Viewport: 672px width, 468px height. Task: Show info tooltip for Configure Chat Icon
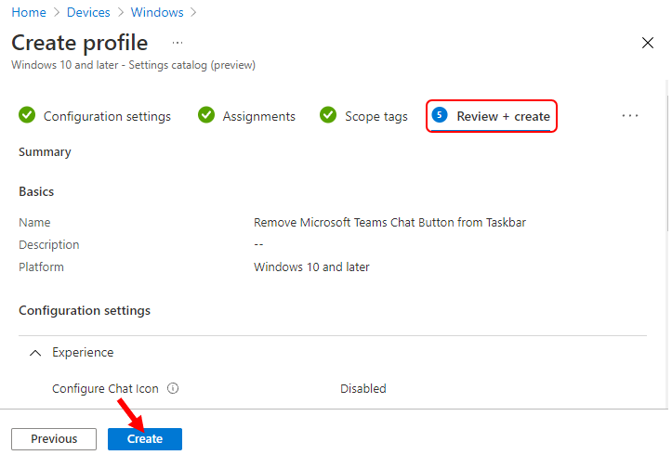[x=173, y=388]
